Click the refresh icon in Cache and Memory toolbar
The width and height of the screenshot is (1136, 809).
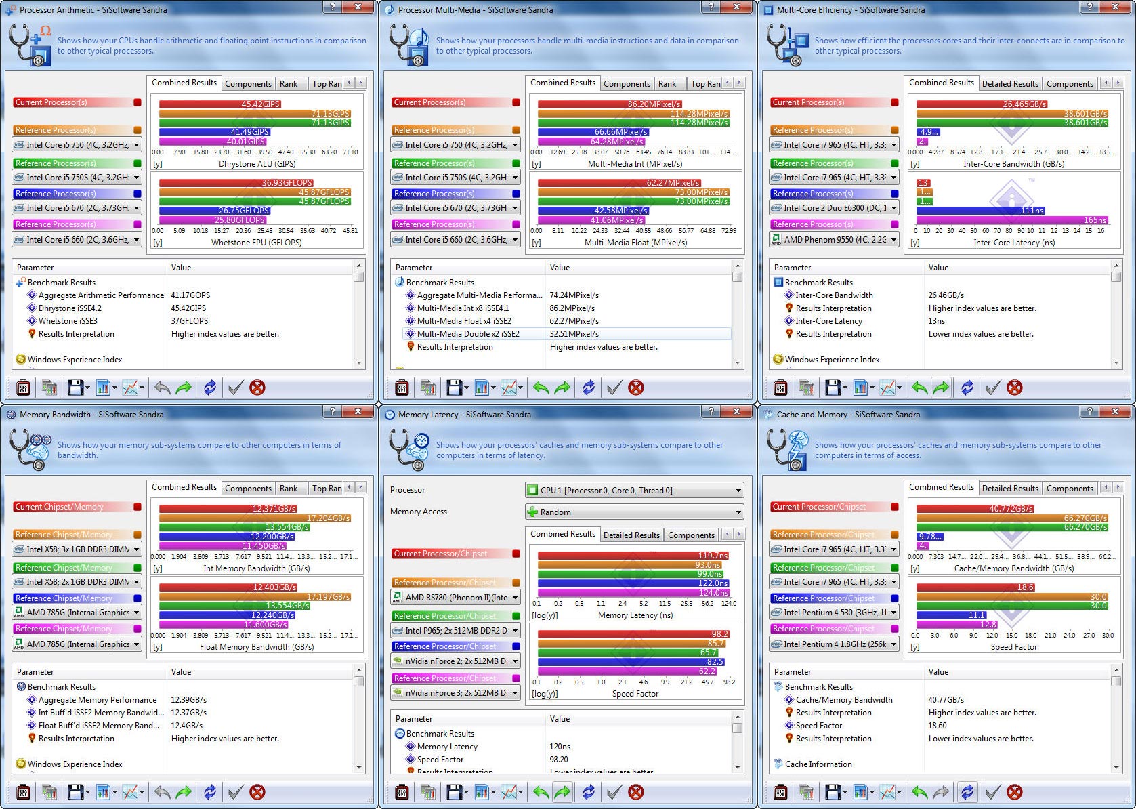(967, 792)
